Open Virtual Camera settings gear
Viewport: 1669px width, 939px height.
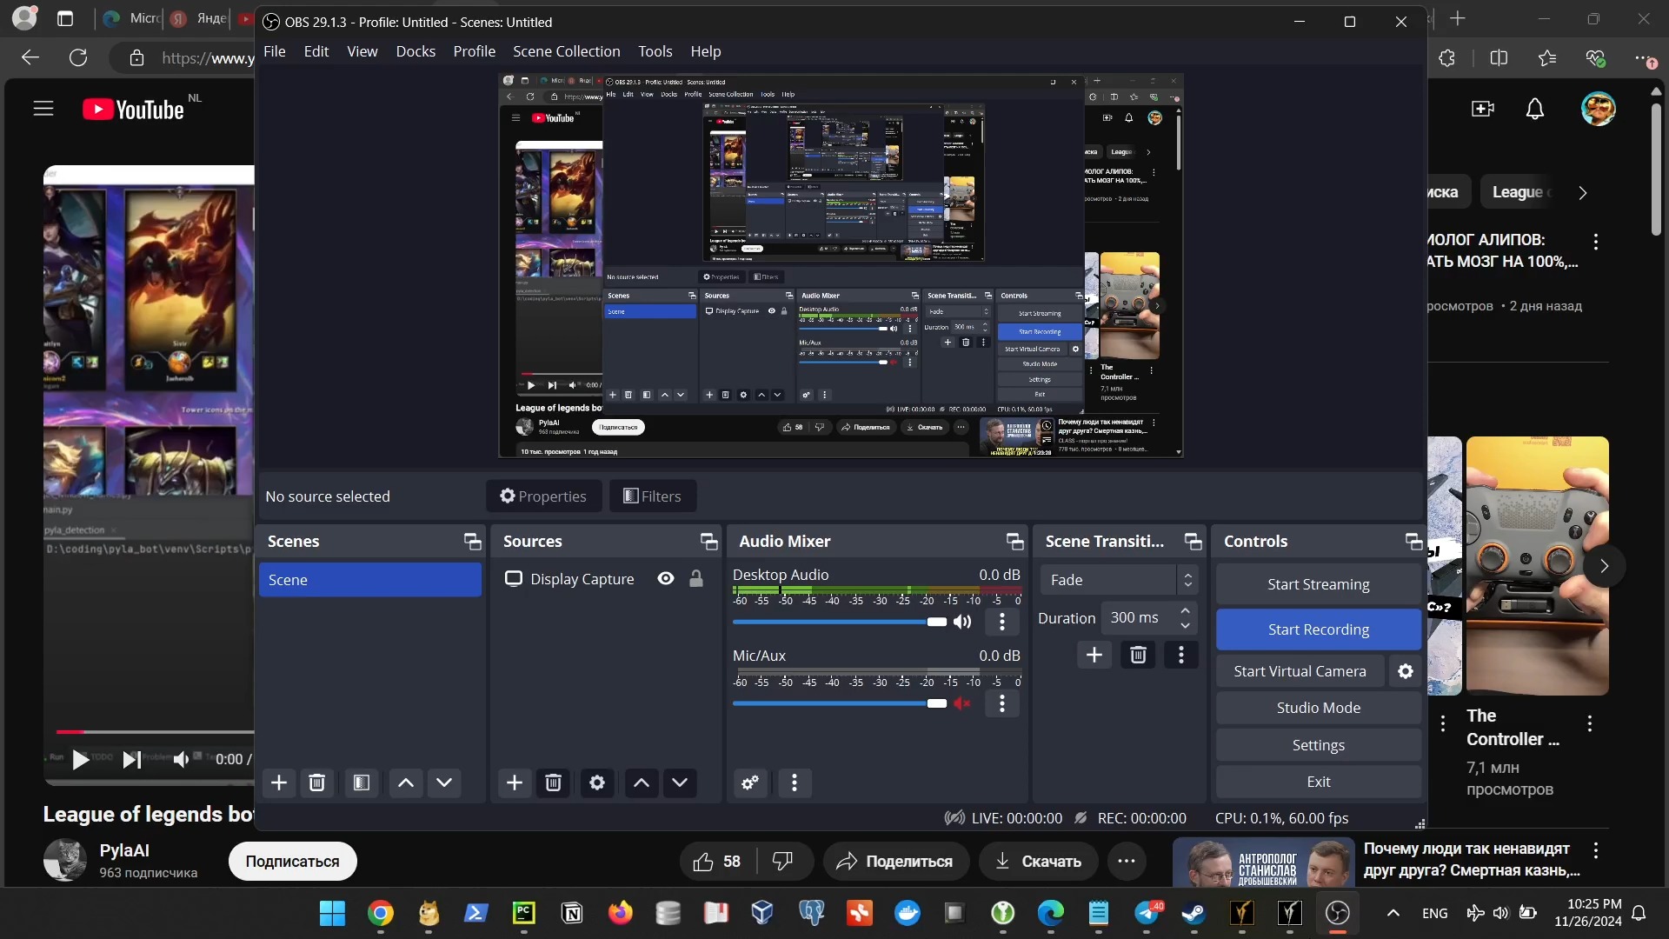[1406, 671]
